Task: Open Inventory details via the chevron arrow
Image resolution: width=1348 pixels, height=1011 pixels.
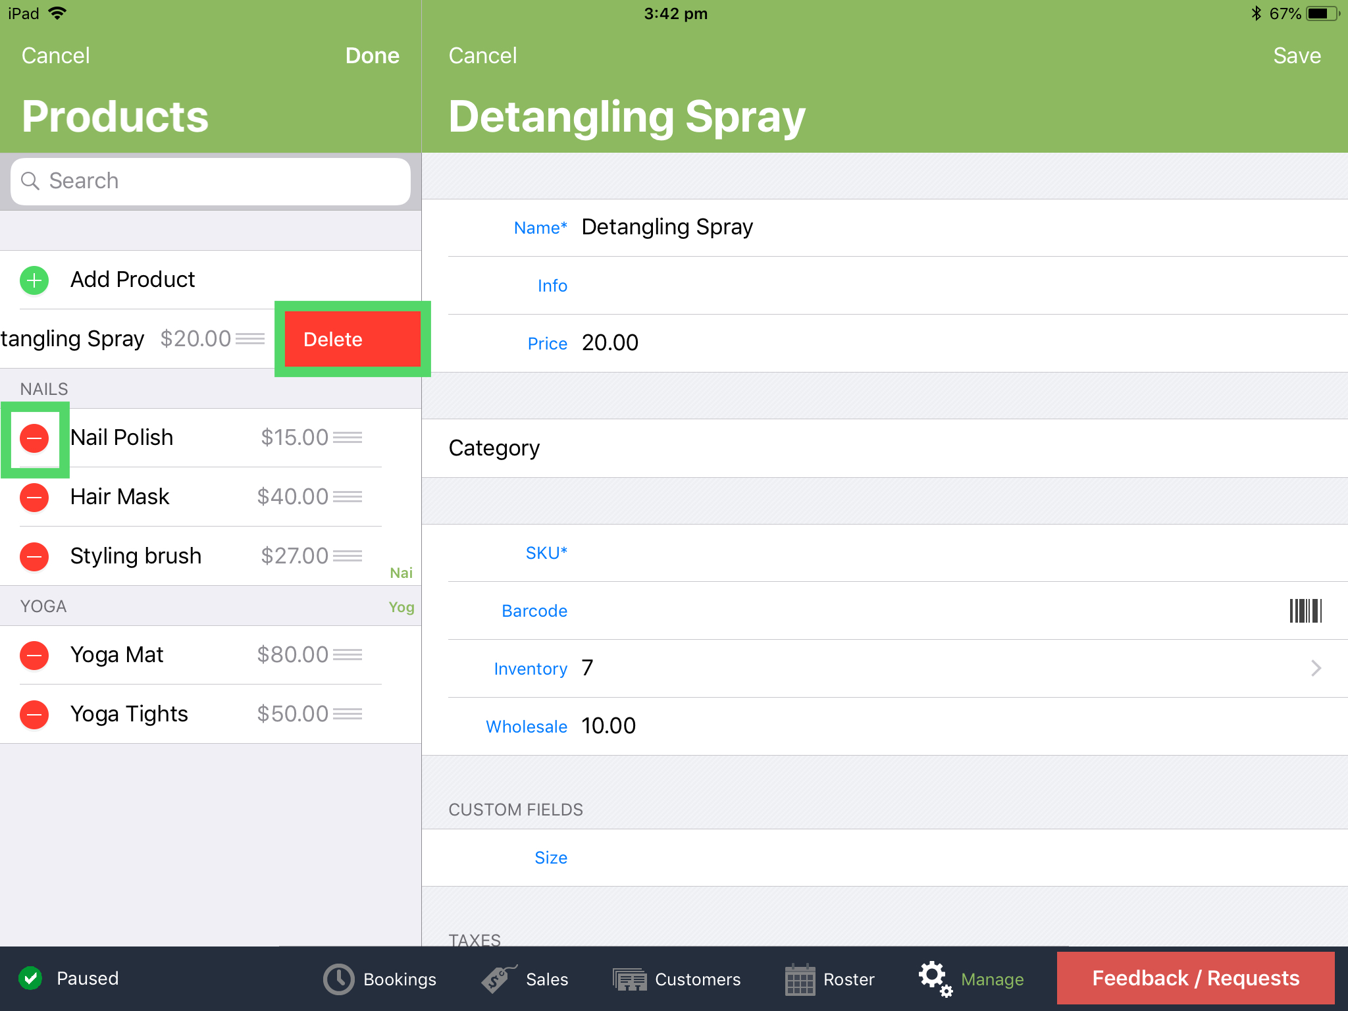Action: pyautogui.click(x=1316, y=669)
